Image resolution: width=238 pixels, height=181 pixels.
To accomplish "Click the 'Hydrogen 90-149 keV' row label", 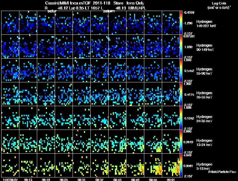I will click(x=205, y=48).
